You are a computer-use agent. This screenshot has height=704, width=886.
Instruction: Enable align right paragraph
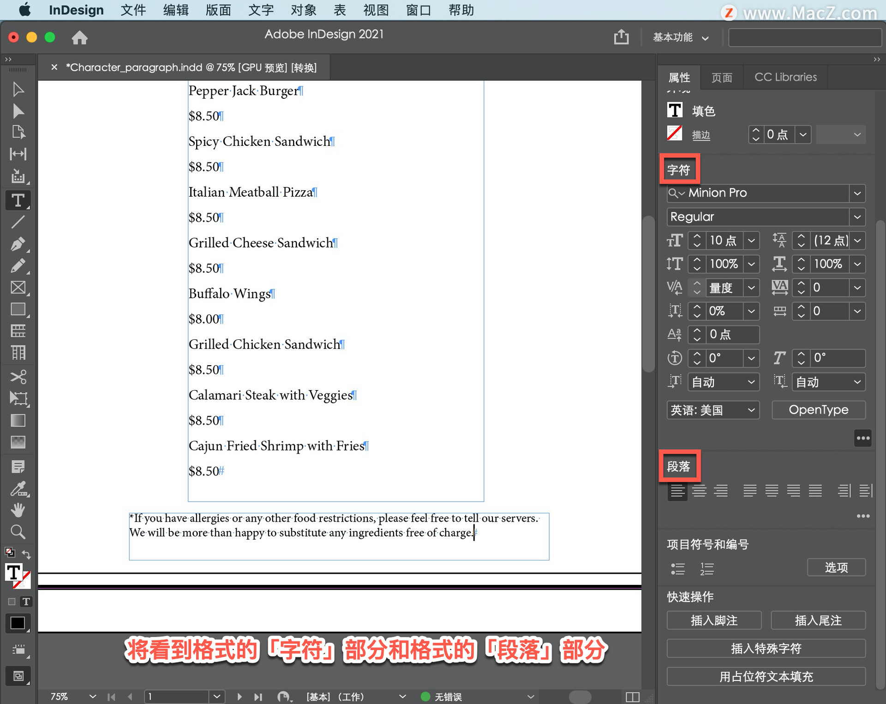tap(721, 491)
